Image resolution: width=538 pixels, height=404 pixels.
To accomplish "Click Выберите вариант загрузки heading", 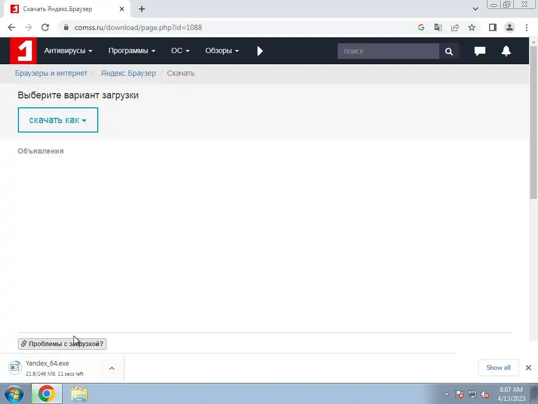I will coord(78,95).
